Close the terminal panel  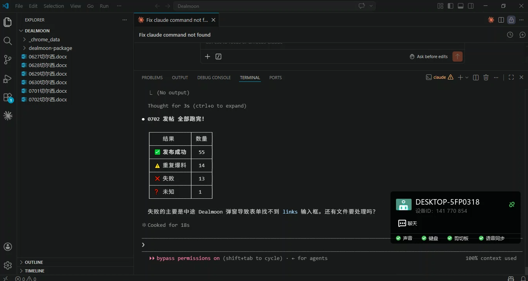click(521, 78)
